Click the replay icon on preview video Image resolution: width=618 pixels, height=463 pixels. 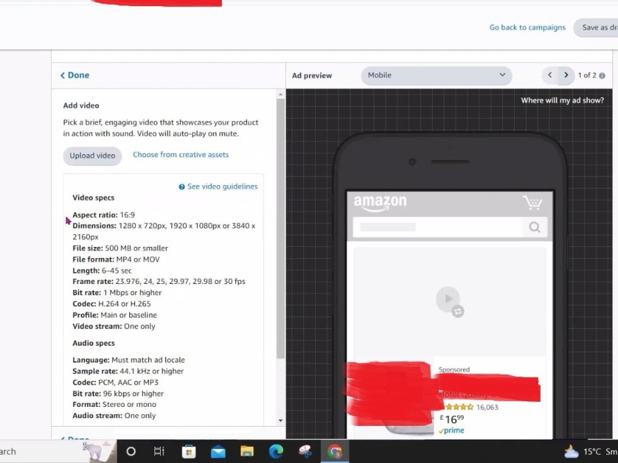(457, 311)
